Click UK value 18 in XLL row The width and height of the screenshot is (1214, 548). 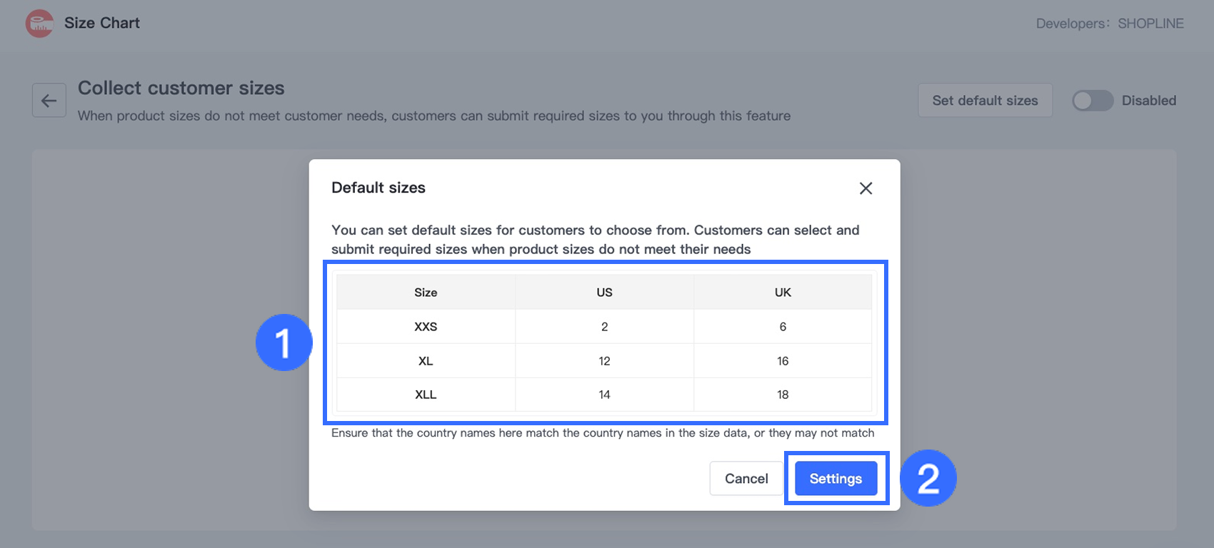[x=783, y=395]
